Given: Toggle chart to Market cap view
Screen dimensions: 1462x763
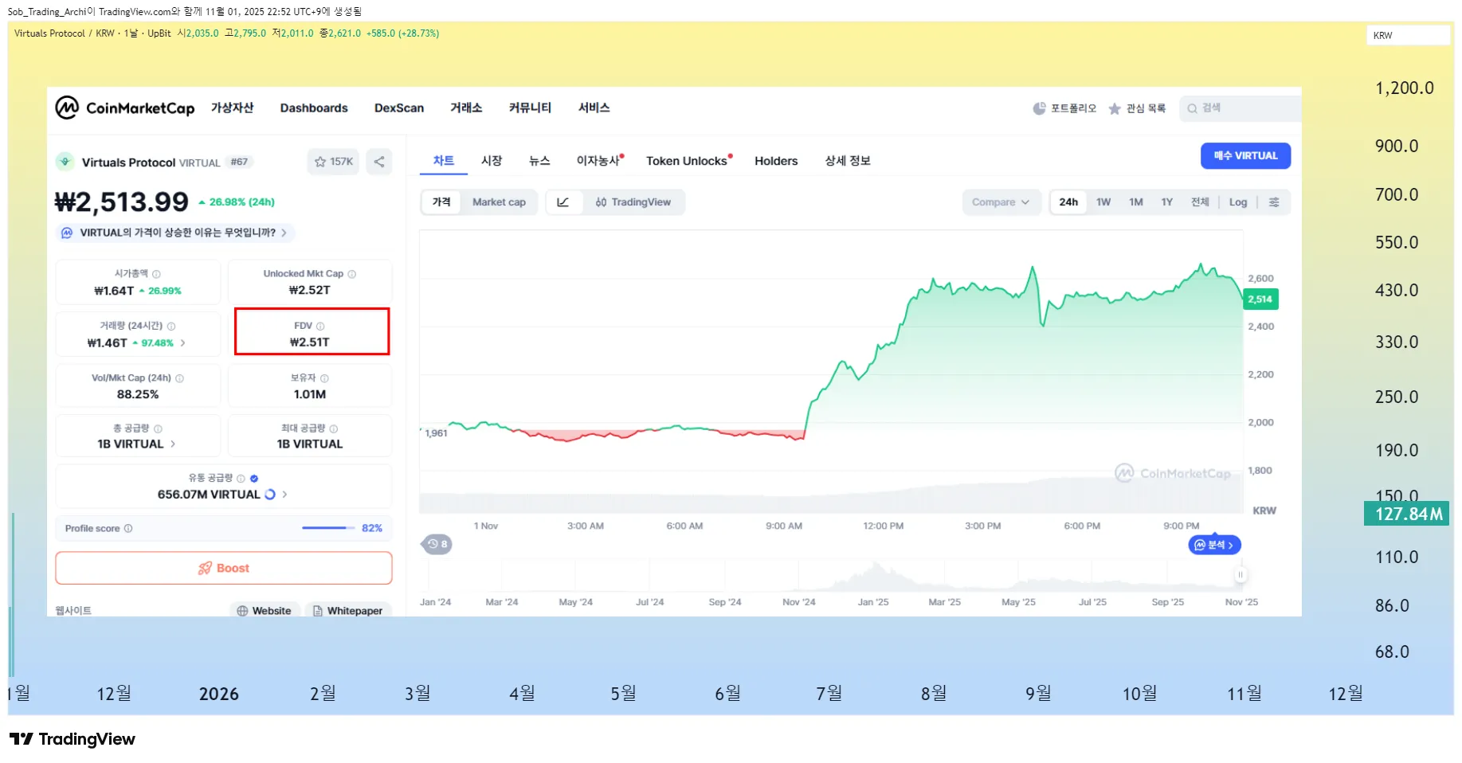Looking at the screenshot, I should click(x=499, y=202).
